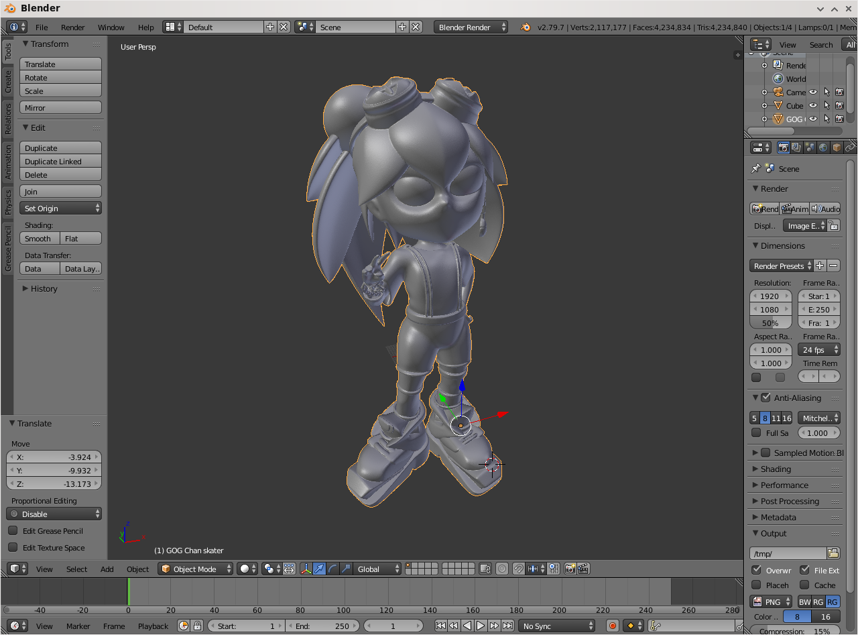Viewport: 858px width, 635px height.
Task: Hide the Camera object in viewport
Action: [x=812, y=92]
